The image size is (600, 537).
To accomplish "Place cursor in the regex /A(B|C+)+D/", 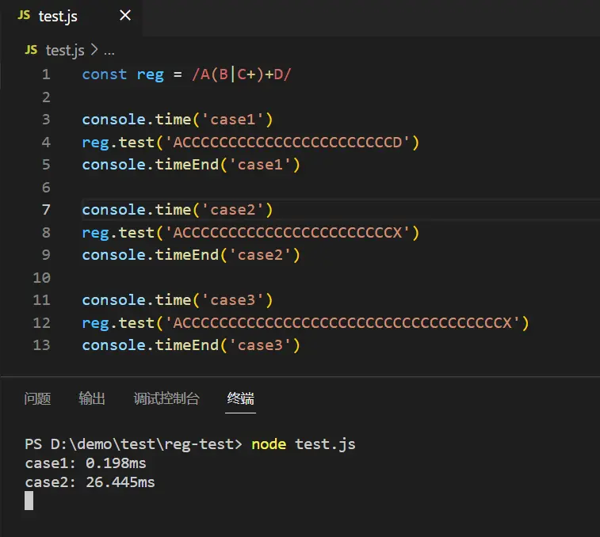I will [x=243, y=74].
